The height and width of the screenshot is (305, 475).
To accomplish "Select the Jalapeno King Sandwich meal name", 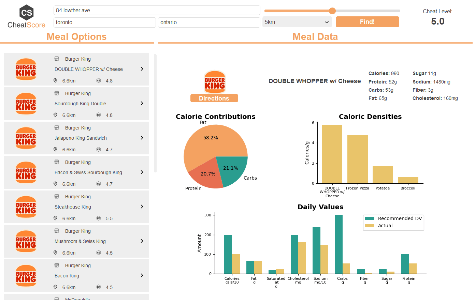I will tap(81, 138).
